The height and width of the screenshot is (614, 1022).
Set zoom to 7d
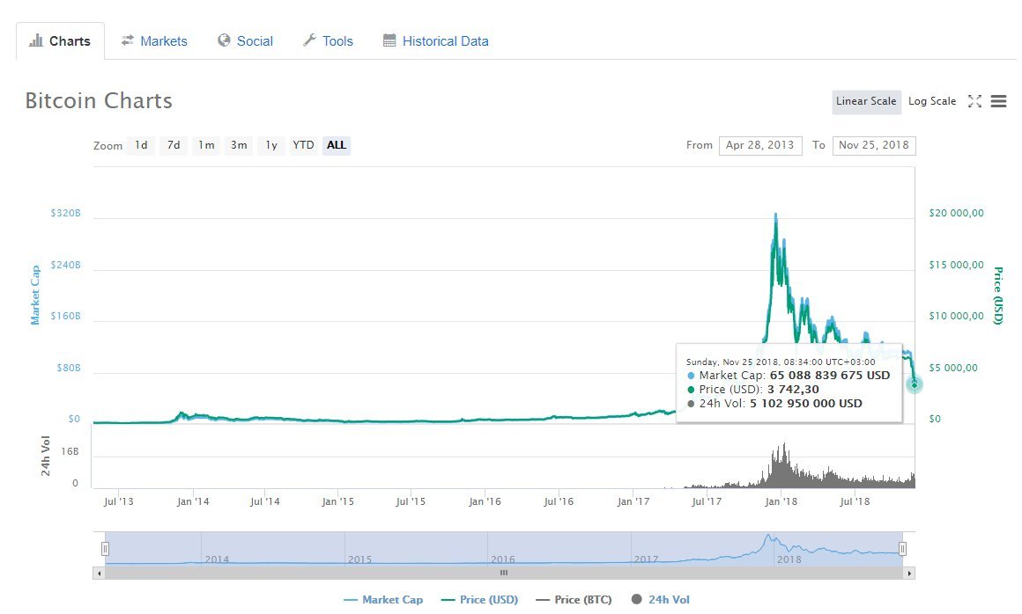pyautogui.click(x=174, y=145)
